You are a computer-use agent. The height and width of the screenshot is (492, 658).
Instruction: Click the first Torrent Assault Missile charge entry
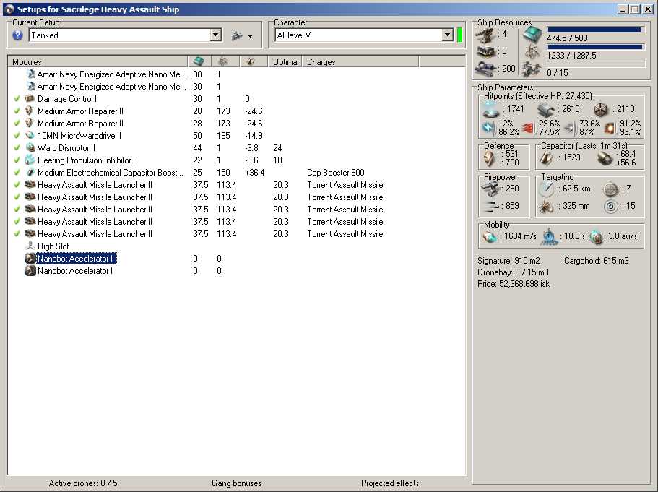pyautogui.click(x=345, y=185)
